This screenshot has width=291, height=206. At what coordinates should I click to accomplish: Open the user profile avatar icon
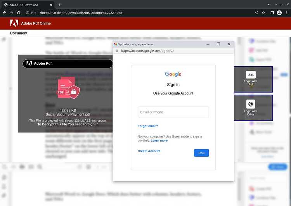[279, 13]
